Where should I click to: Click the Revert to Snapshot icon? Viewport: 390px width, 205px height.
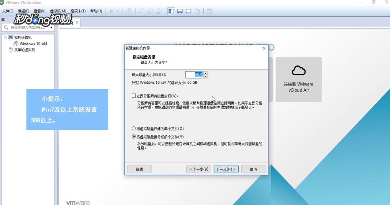coord(150,11)
